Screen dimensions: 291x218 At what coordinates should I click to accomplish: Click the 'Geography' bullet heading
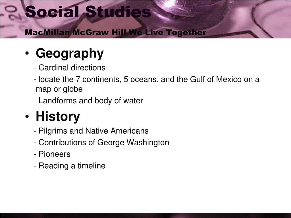point(70,54)
